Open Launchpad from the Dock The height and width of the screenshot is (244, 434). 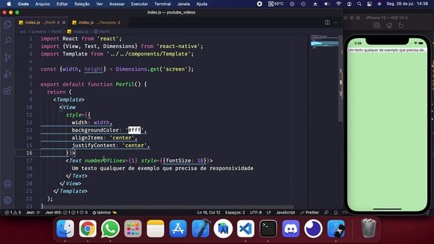[133, 229]
